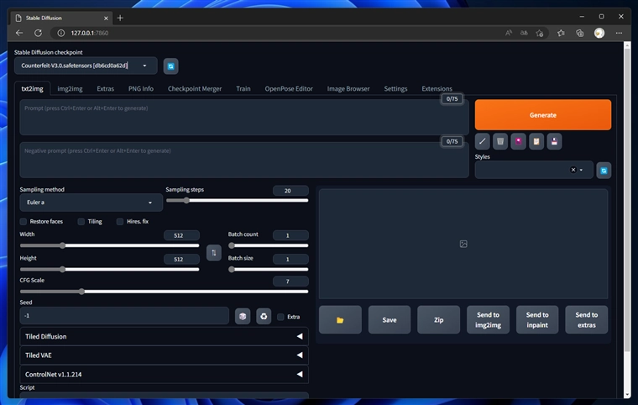The image size is (638, 405).
Task: Swap width and height with arrows button
Action: [213, 252]
